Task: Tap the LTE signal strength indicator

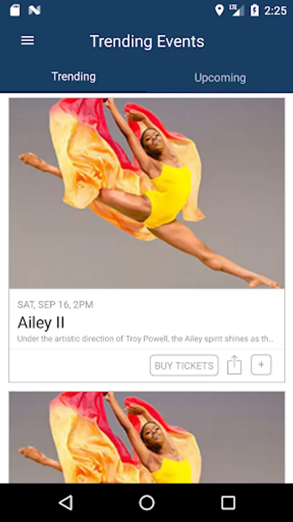Action: pos(236,10)
